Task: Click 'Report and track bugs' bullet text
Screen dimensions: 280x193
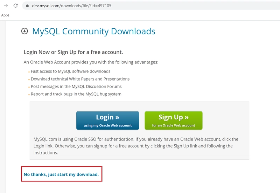Action: pos(76,94)
